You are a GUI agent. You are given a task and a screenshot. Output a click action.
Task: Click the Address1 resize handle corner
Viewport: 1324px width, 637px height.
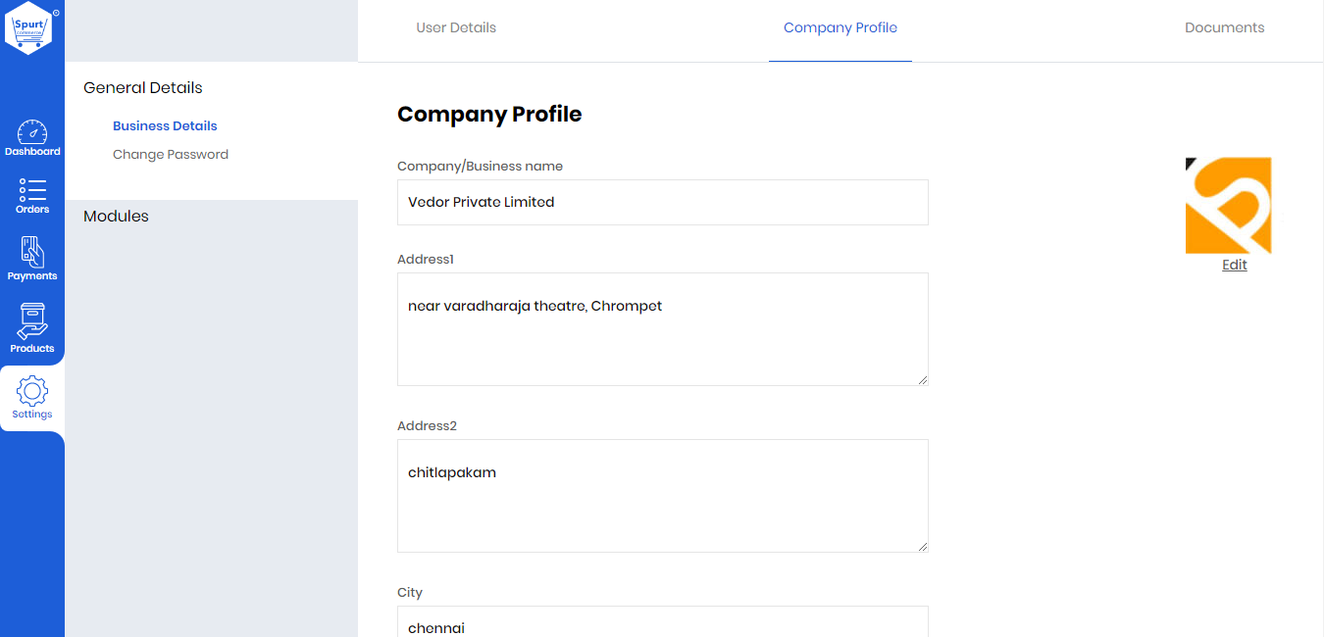[922, 379]
